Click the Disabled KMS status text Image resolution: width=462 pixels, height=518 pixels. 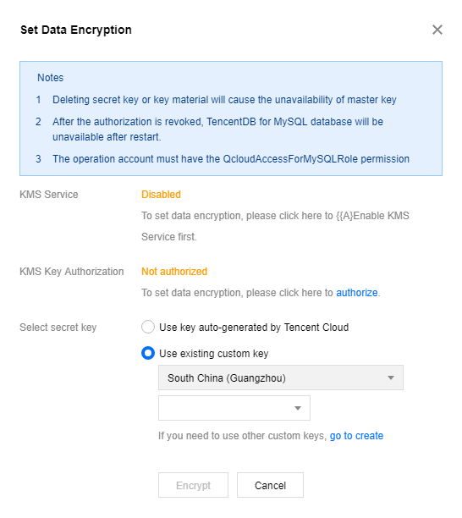161,195
